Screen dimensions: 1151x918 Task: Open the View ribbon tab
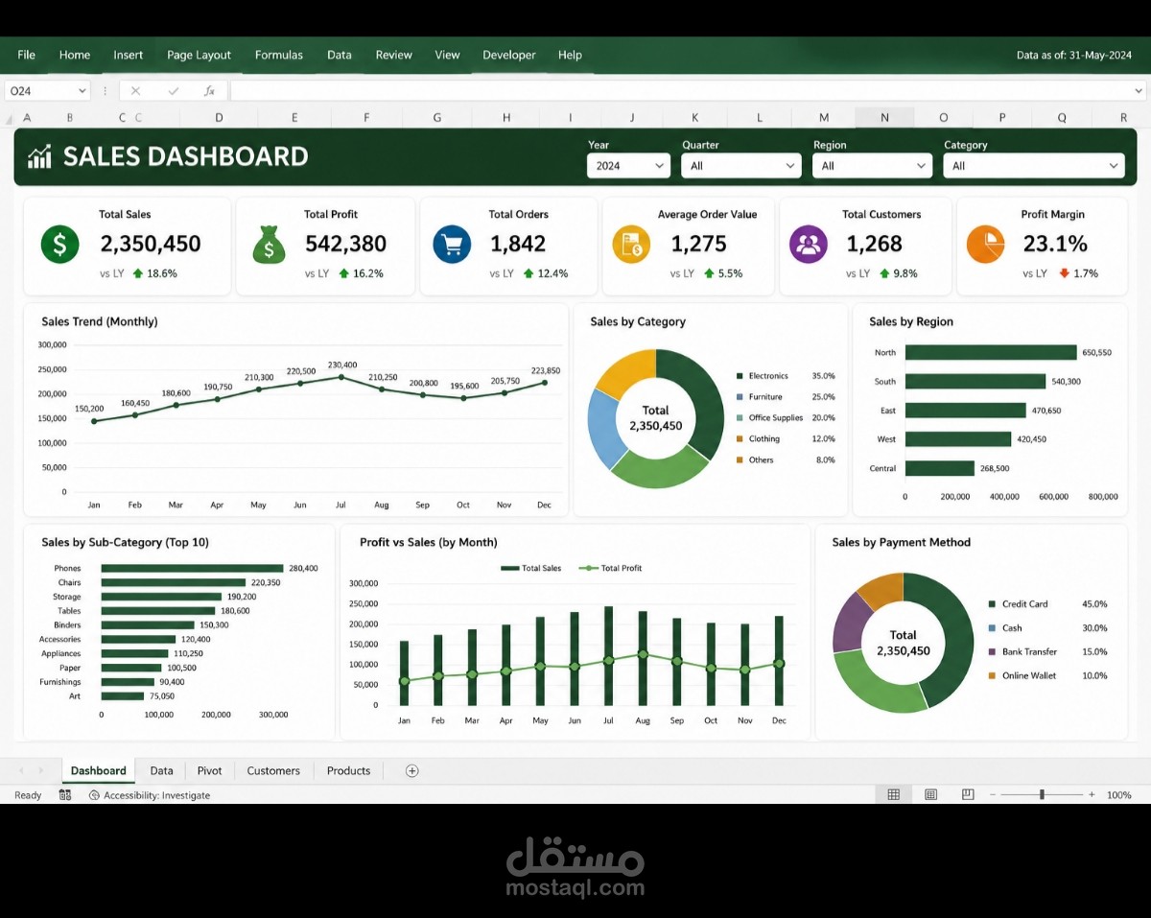[447, 55]
